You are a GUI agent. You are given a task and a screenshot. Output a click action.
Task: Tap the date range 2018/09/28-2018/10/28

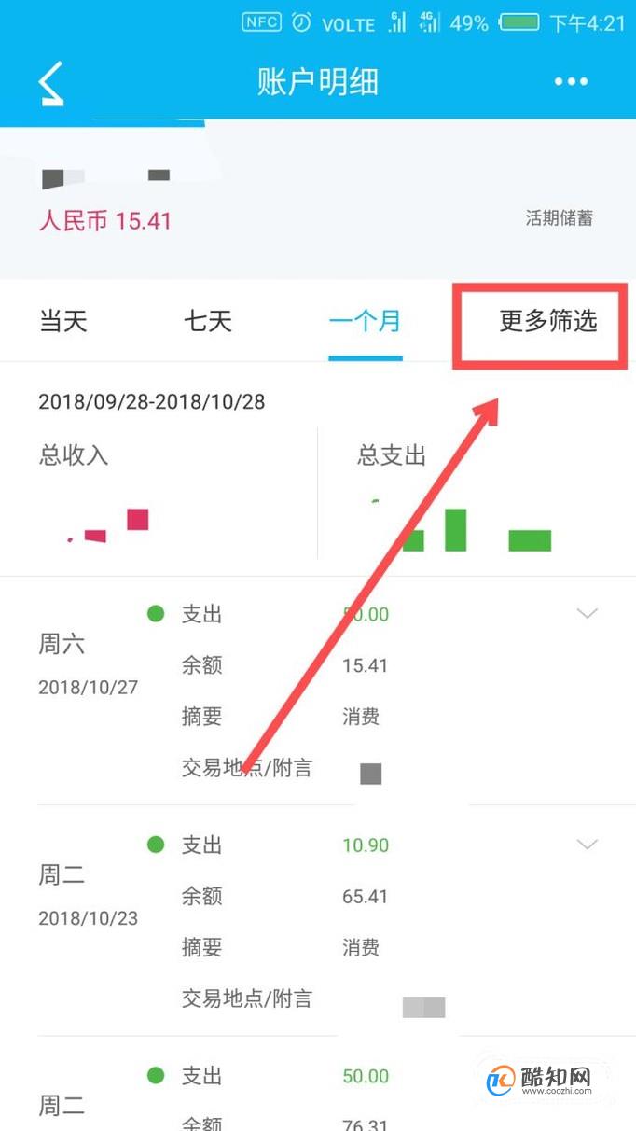pyautogui.click(x=152, y=402)
